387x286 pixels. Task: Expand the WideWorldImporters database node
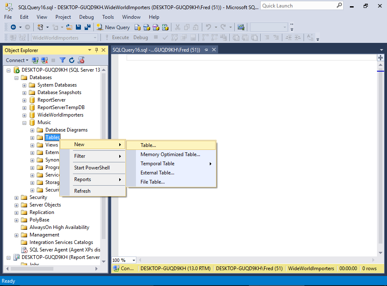click(x=25, y=115)
